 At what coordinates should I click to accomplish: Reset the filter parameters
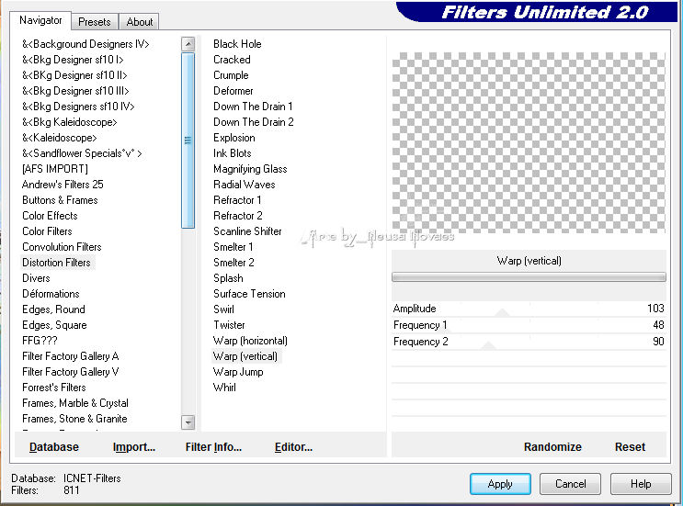click(x=630, y=447)
